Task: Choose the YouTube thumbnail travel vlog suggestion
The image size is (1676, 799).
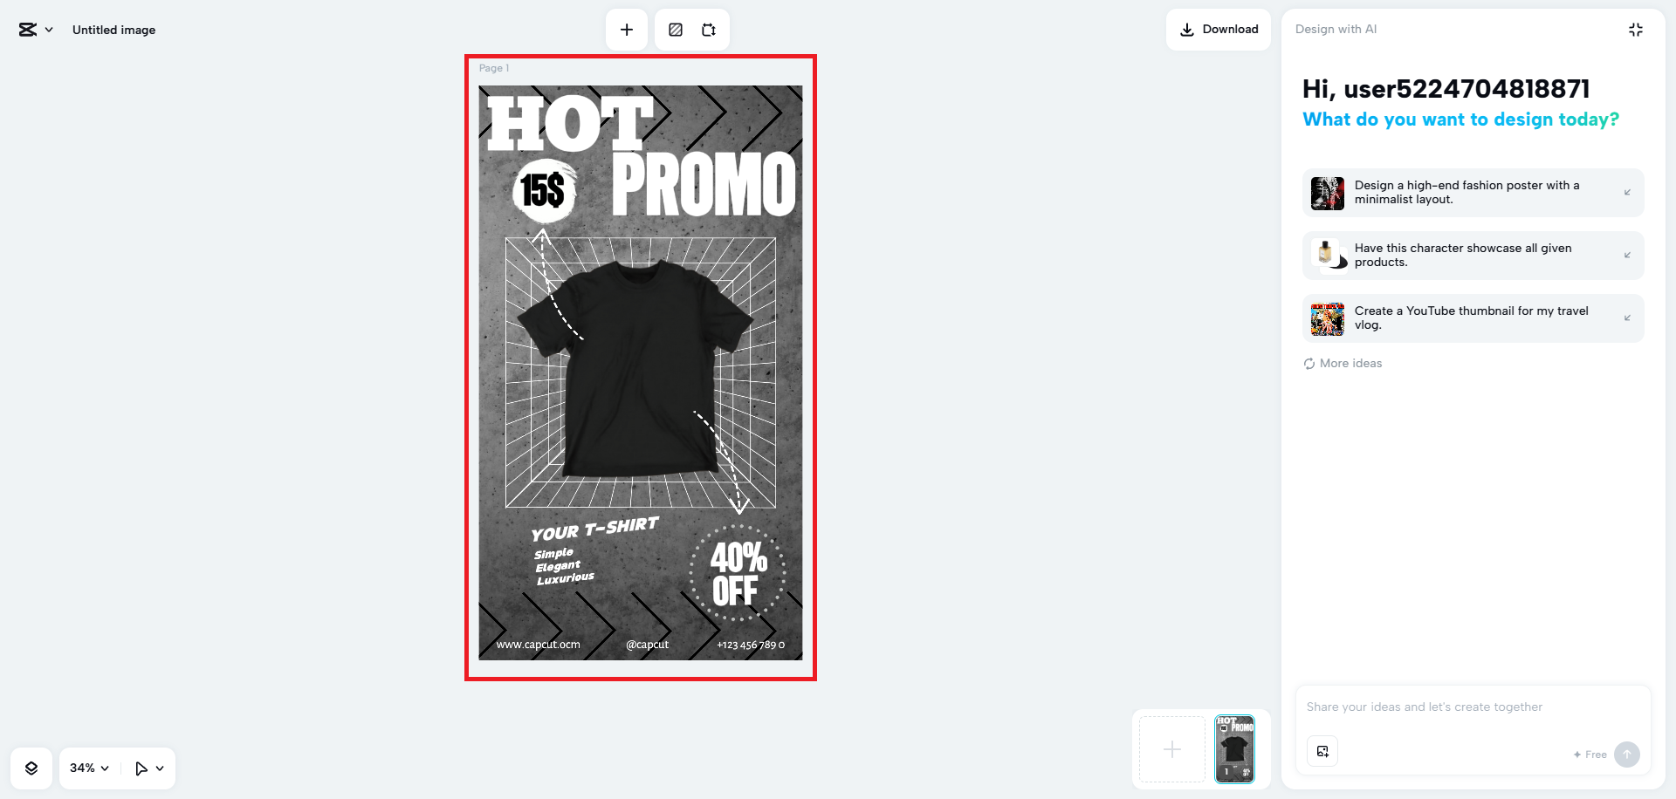Action: 1473,318
